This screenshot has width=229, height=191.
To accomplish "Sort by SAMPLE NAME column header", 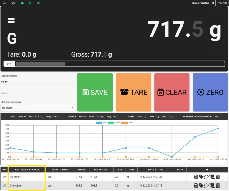I will (60, 170).
